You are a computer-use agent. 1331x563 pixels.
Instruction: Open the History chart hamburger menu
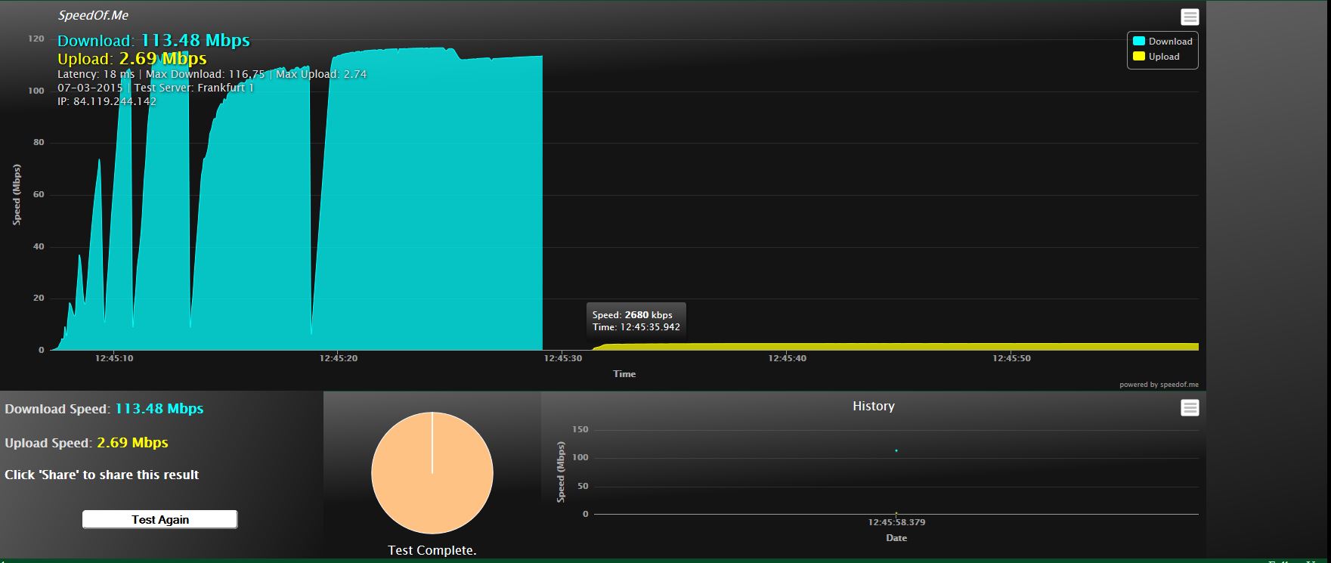(x=1189, y=408)
